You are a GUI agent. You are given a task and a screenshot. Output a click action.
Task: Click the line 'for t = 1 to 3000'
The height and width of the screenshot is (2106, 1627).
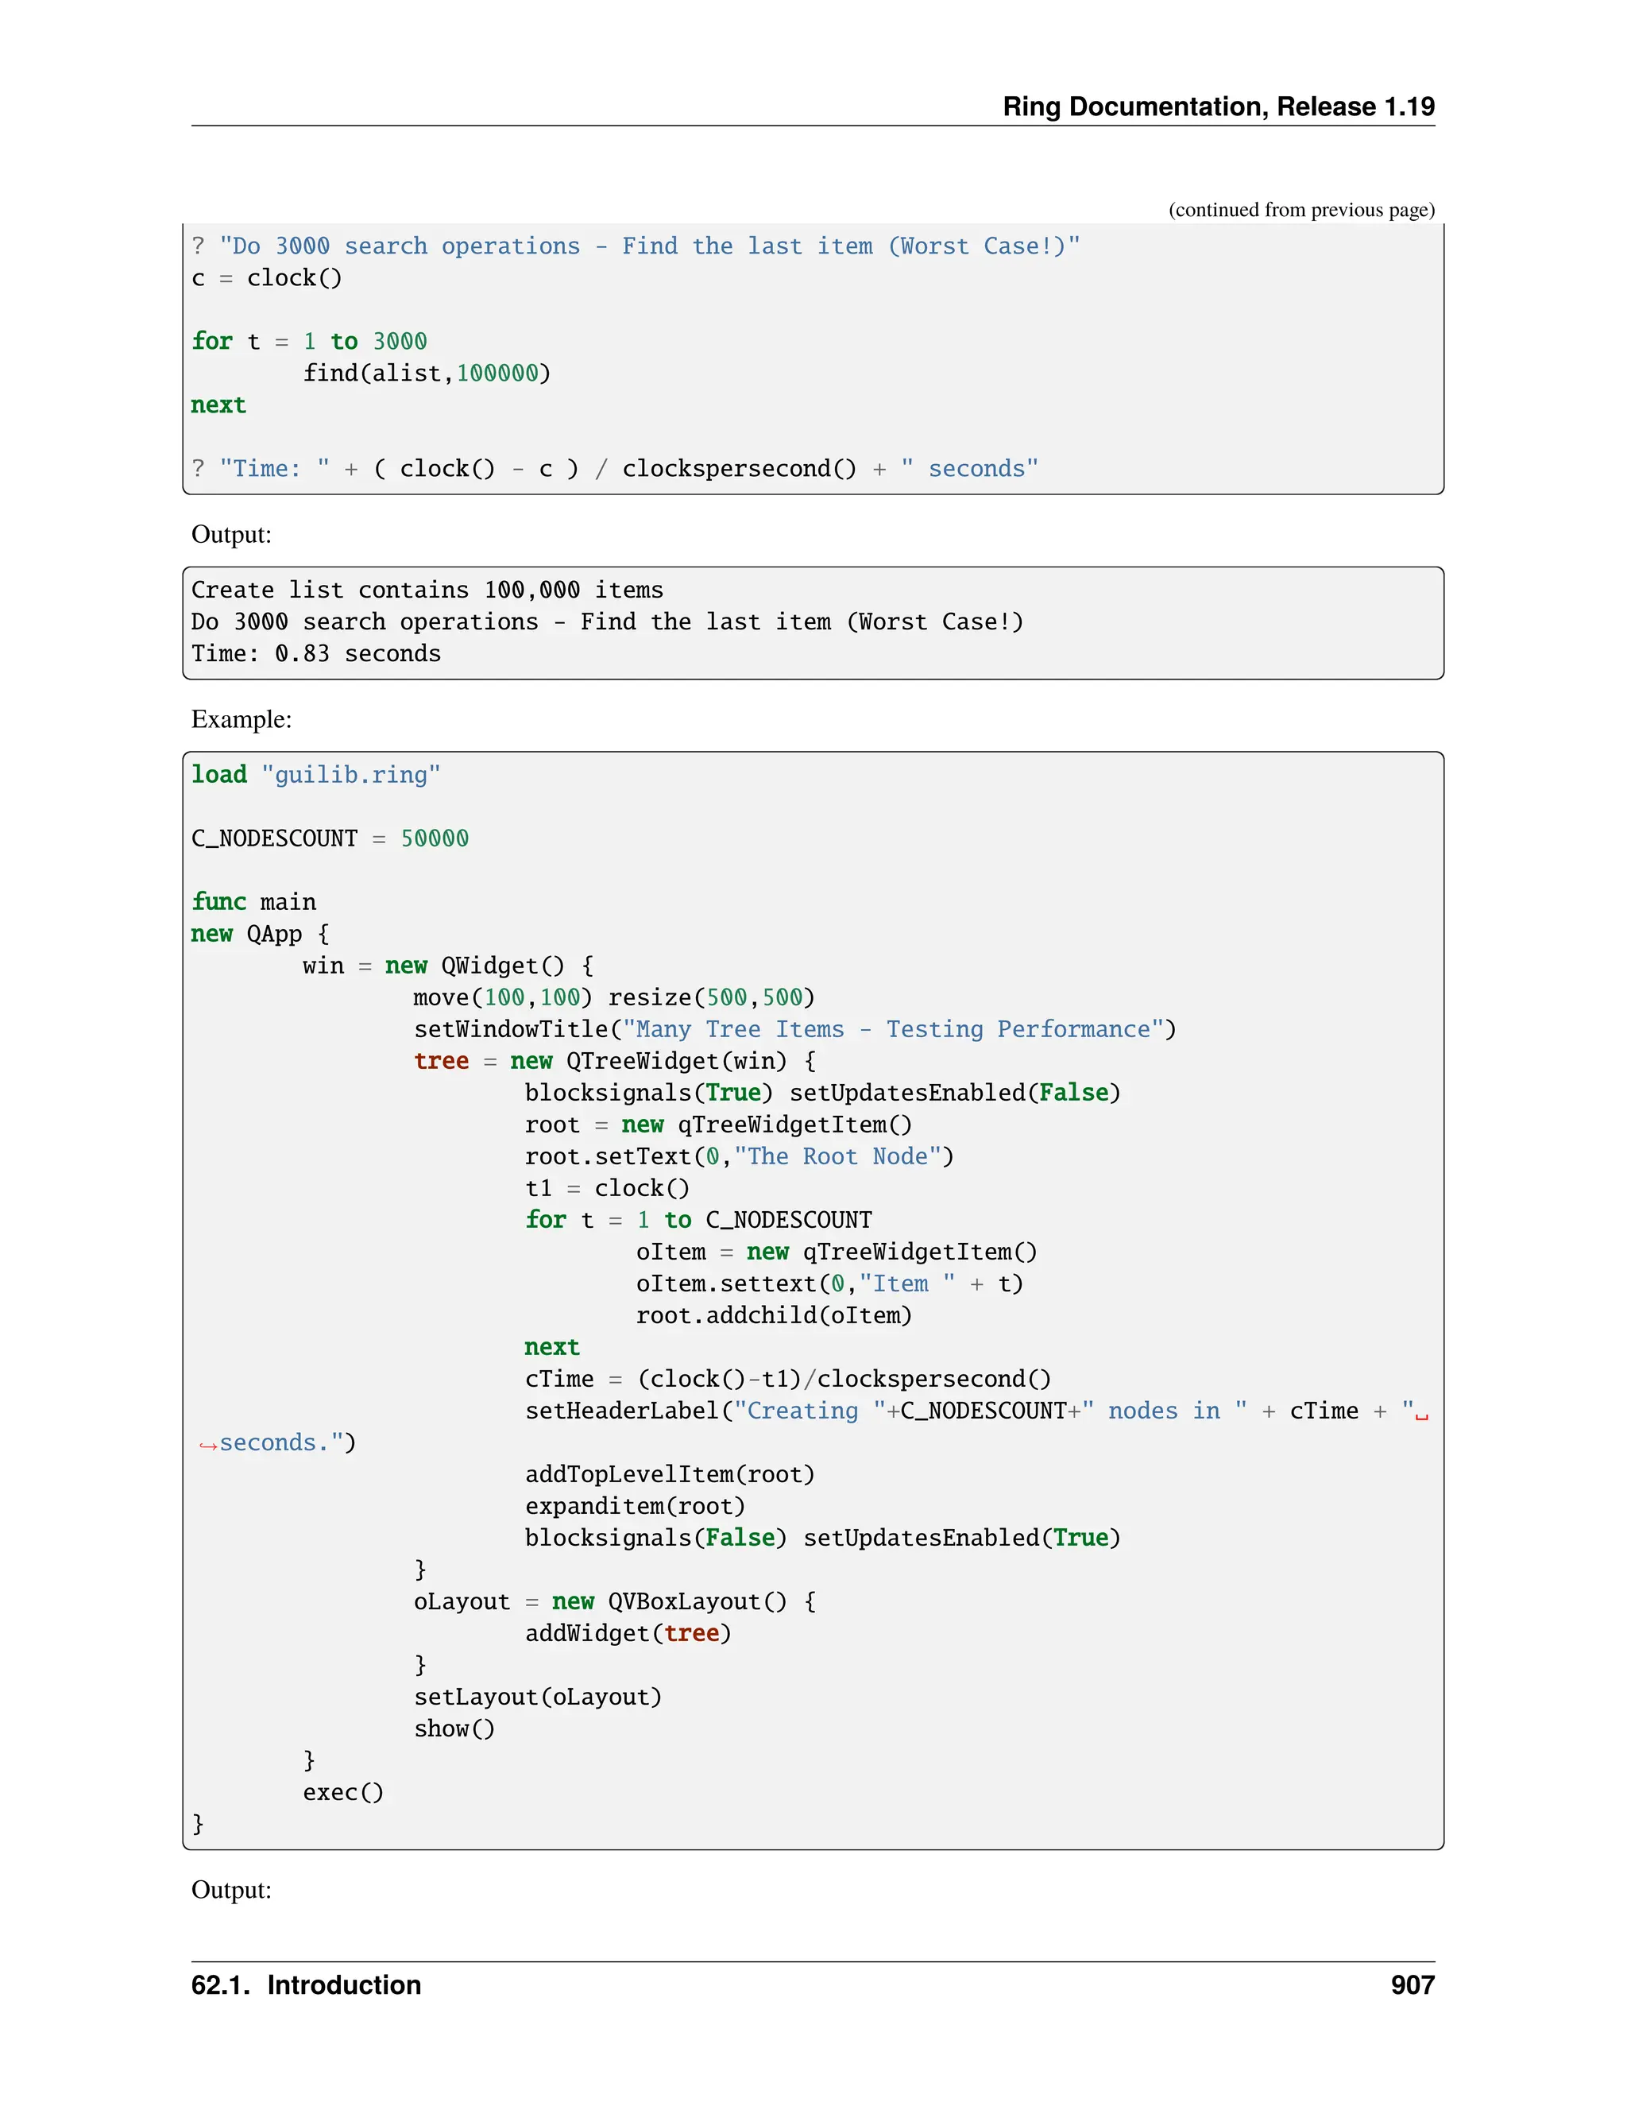[308, 342]
